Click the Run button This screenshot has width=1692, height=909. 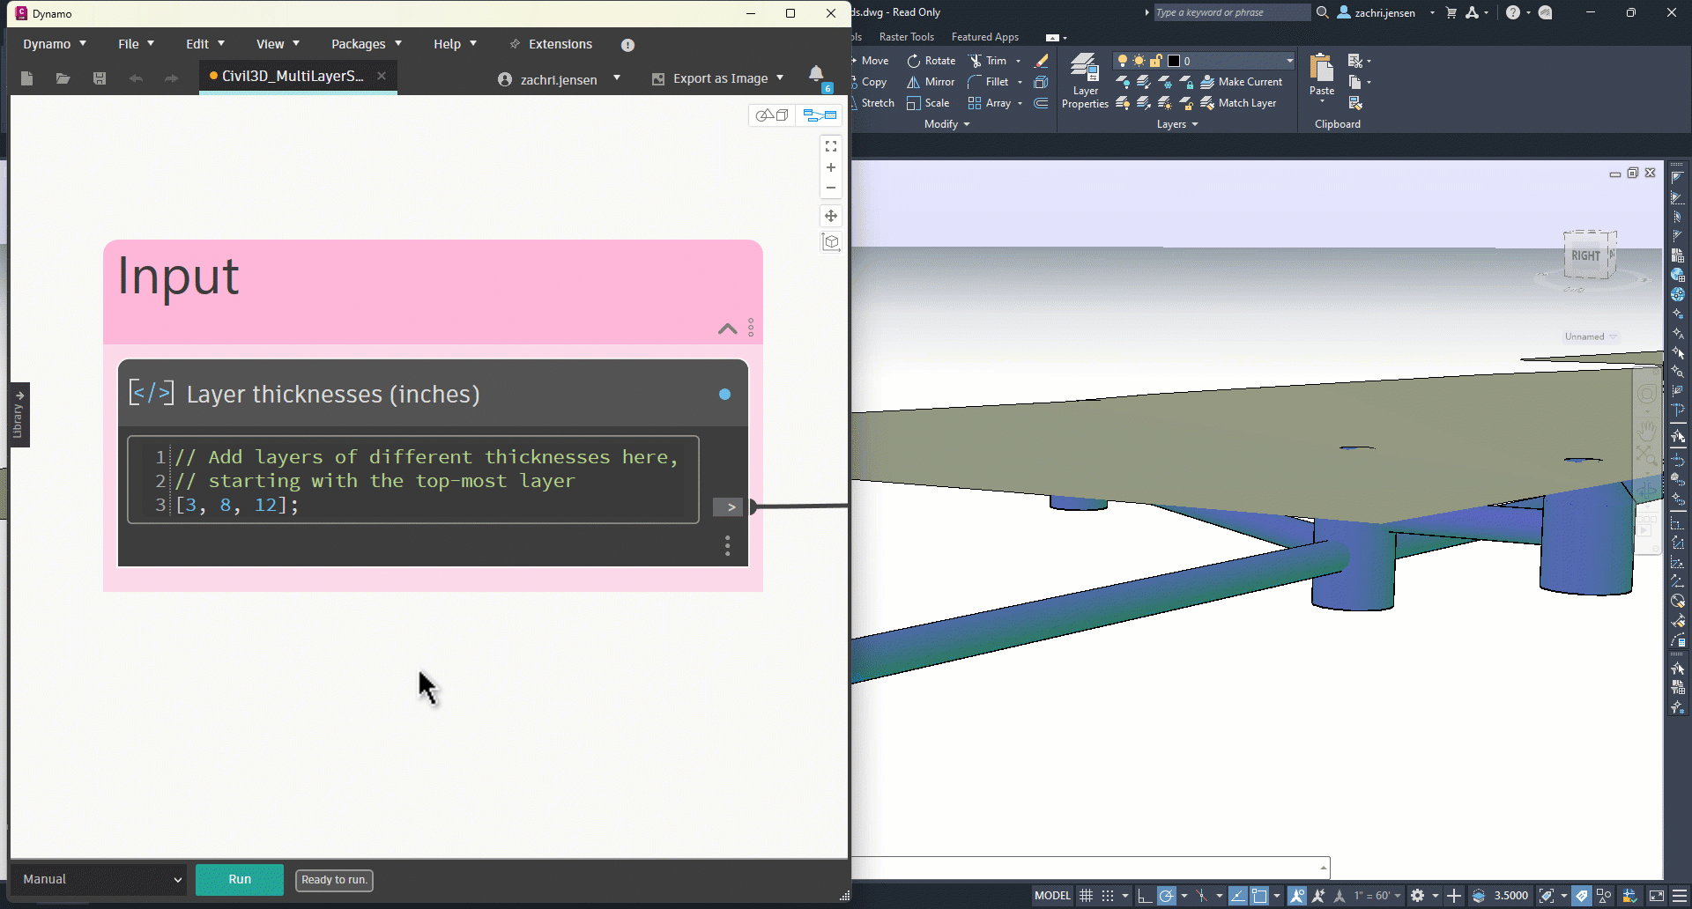click(240, 879)
